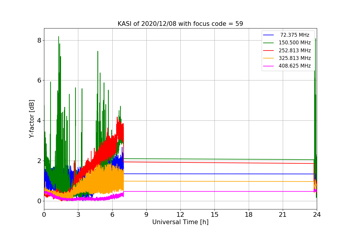Click the x-axis tick label 9
Viewport: 352px width, 235px height.
coord(146,214)
